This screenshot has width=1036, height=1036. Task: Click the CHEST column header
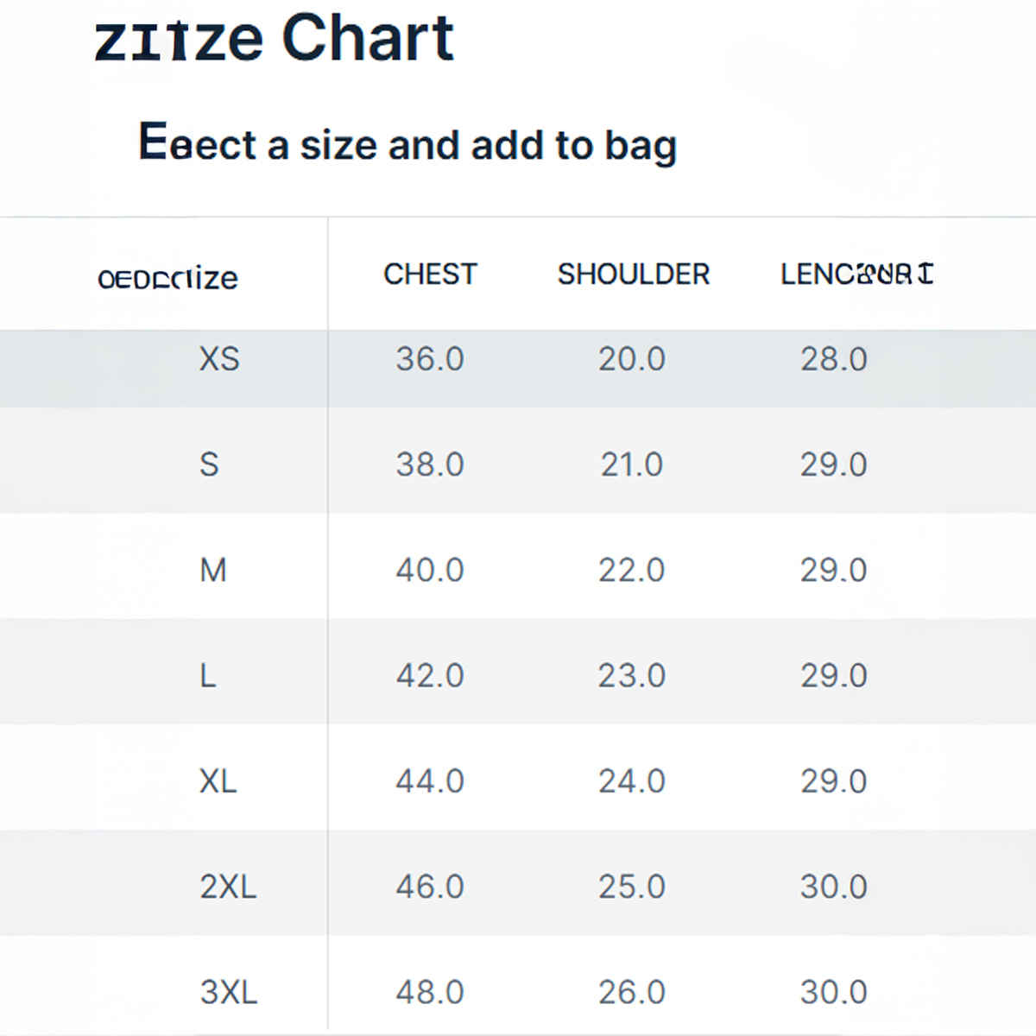click(430, 275)
